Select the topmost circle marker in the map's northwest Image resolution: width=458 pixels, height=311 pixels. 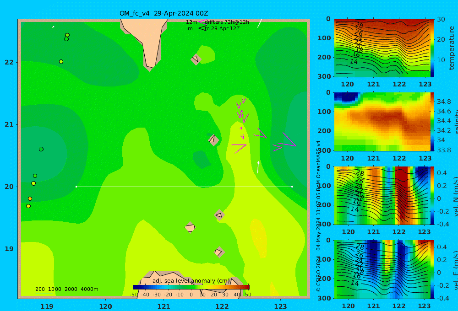tap(67, 35)
